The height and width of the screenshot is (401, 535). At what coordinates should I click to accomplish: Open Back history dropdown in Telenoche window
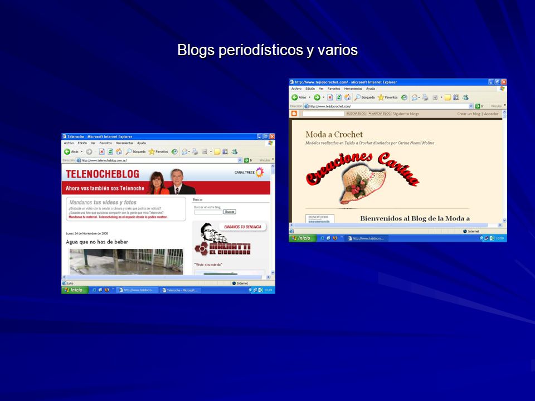(82, 151)
